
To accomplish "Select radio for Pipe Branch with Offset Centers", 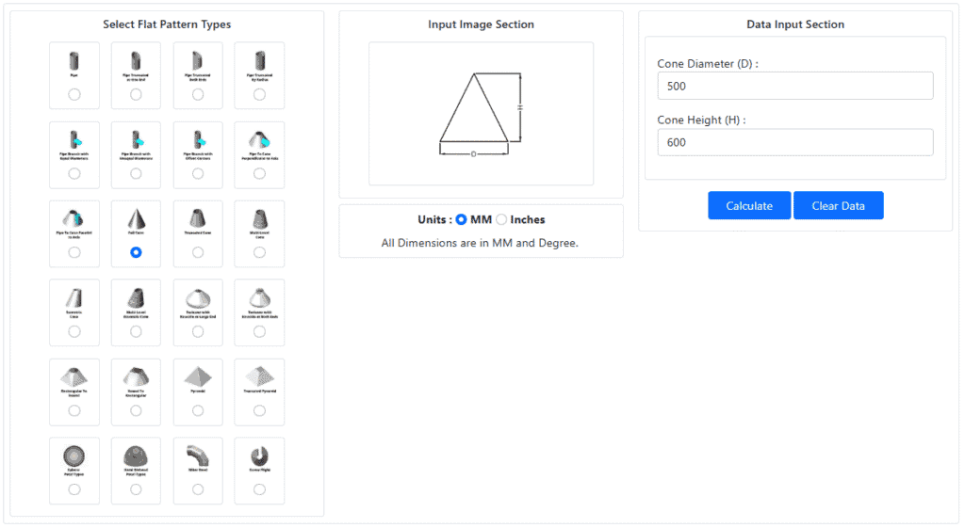I will (x=198, y=173).
